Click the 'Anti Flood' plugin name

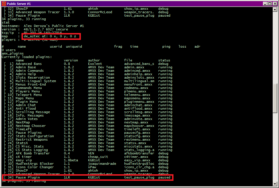coord(26,108)
